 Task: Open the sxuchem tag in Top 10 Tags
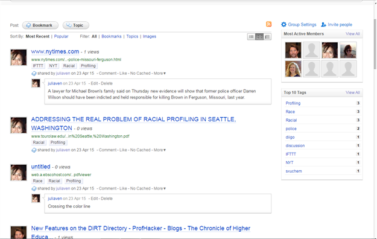(x=294, y=171)
